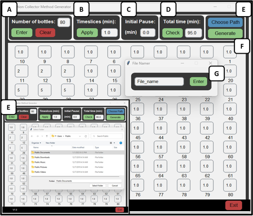The height and width of the screenshot is (216, 253).
Task: Click Exit in the small inset window
Action: [120, 210]
